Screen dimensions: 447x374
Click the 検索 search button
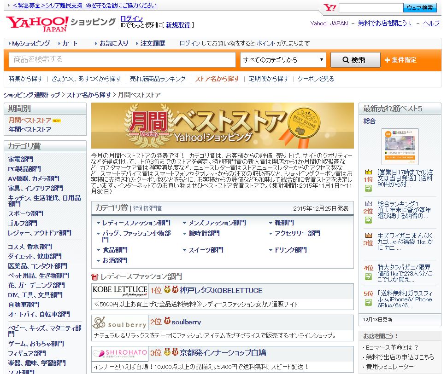(355, 60)
